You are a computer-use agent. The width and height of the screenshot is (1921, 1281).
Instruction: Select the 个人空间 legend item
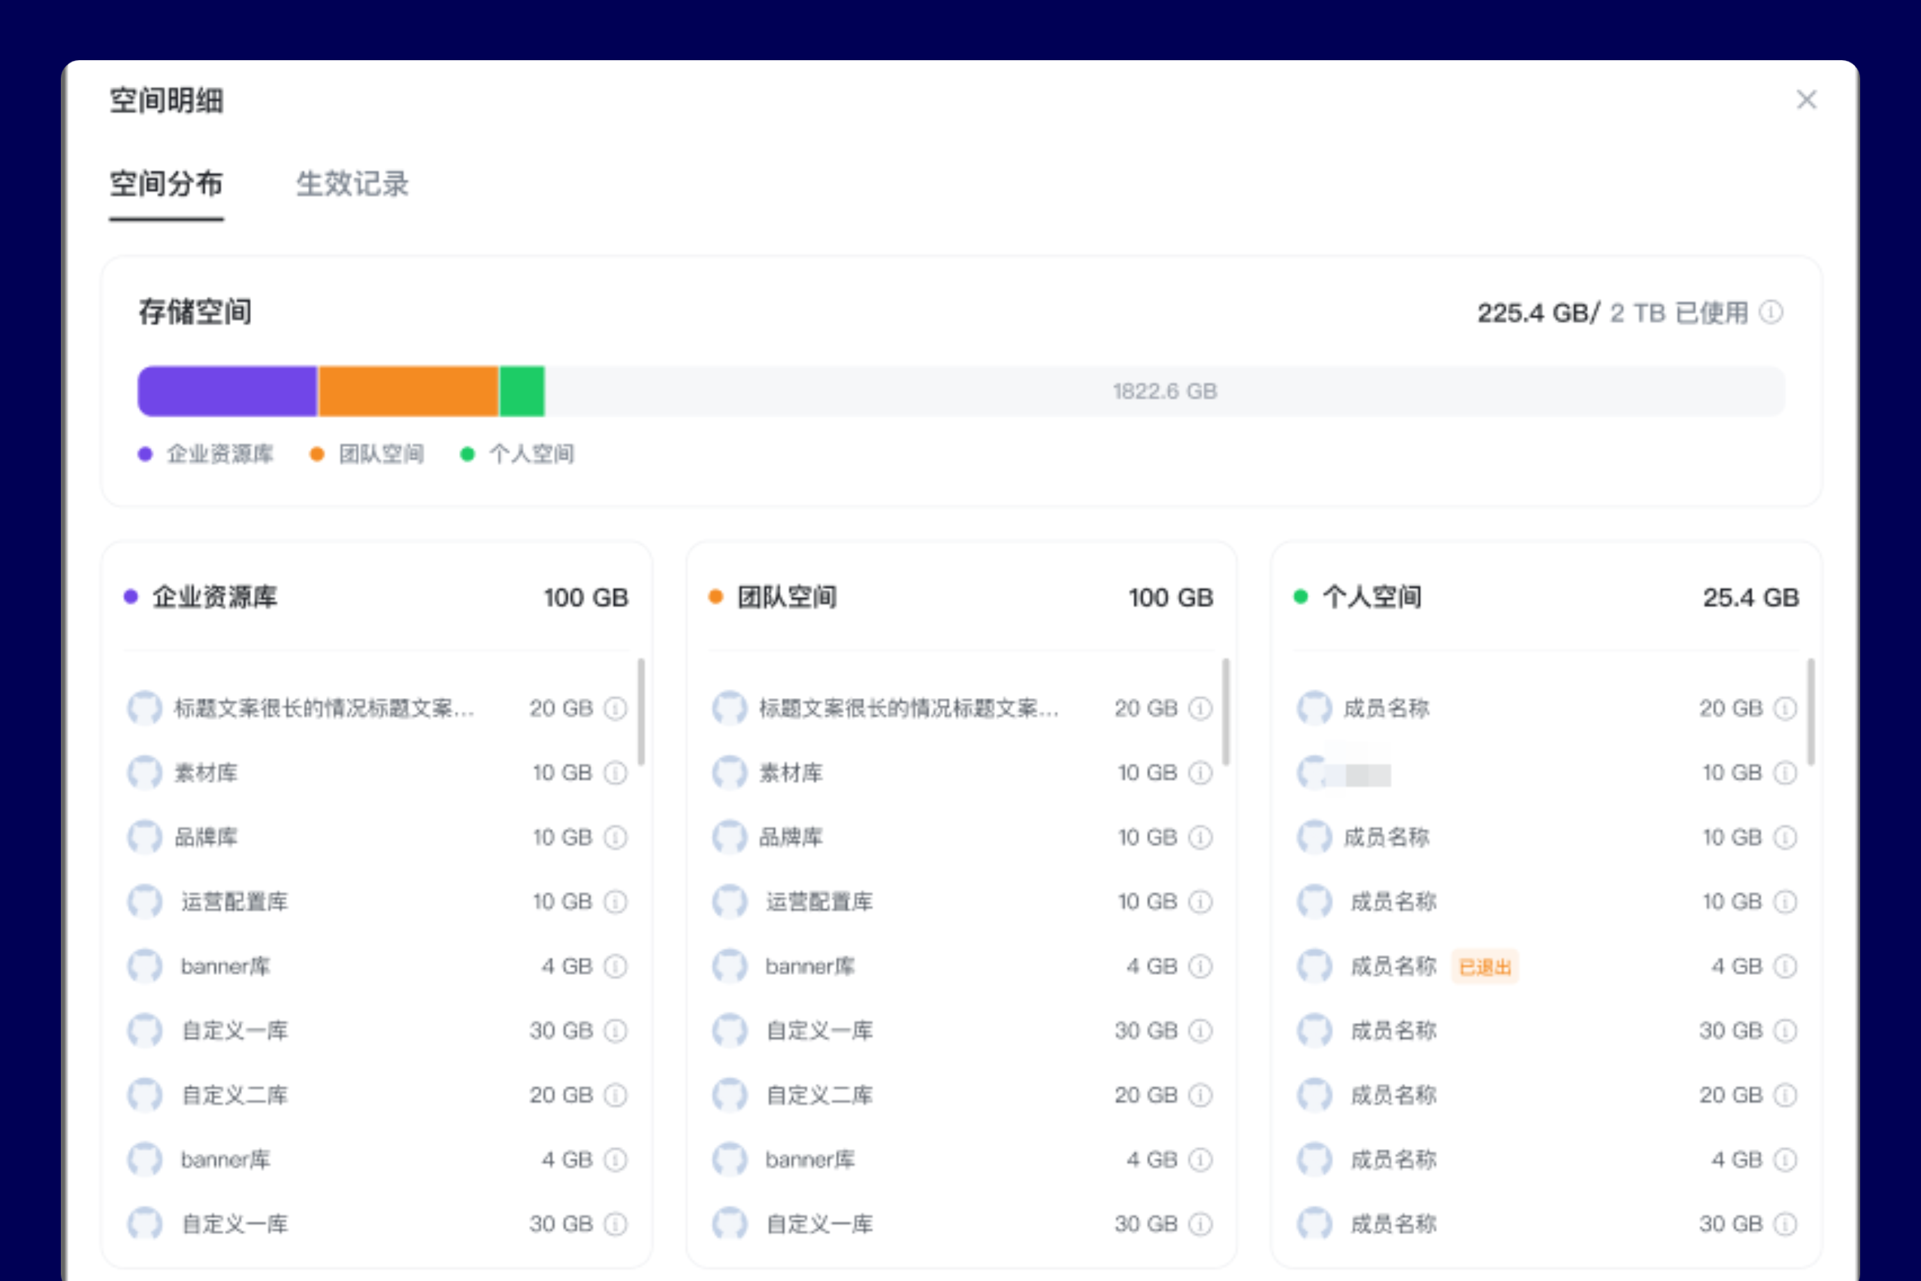tap(518, 454)
